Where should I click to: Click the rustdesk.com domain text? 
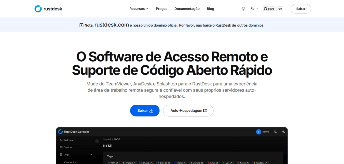point(112,25)
